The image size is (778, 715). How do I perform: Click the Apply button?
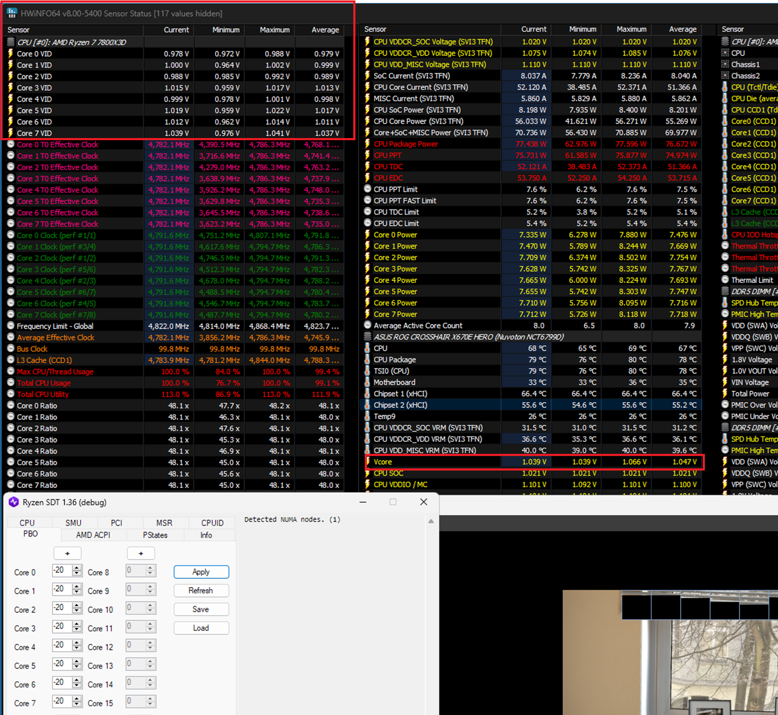click(x=201, y=572)
